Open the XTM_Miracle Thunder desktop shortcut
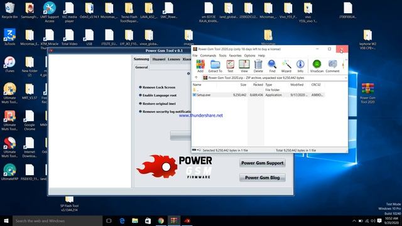Screen dimensions: 402x226 click(x=50, y=38)
